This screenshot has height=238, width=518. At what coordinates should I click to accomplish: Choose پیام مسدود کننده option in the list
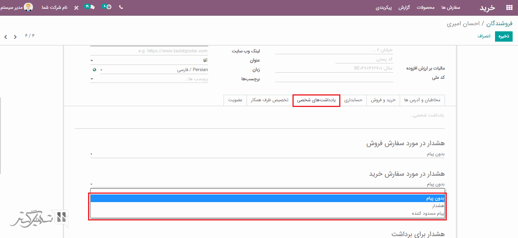point(428,214)
